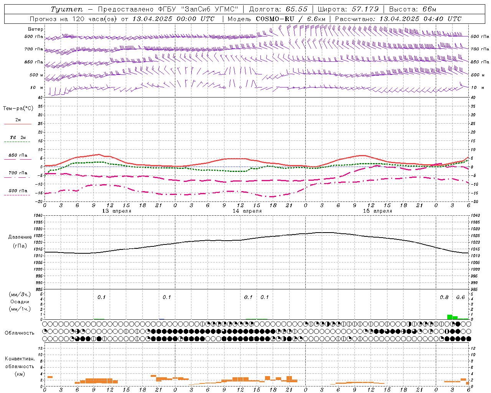491x393 pixels.
Task: Click the Тем-ра(°C) temperature axis title
Action: pos(18,108)
